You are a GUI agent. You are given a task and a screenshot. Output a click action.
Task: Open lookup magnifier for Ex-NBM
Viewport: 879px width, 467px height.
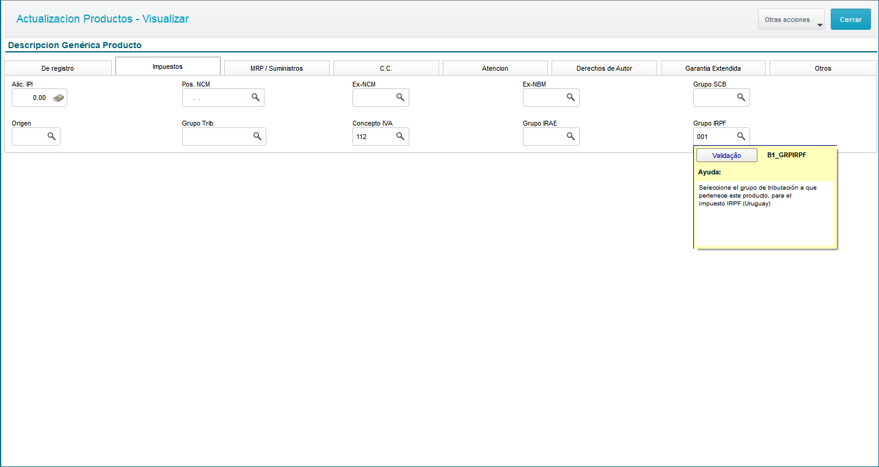coord(571,97)
